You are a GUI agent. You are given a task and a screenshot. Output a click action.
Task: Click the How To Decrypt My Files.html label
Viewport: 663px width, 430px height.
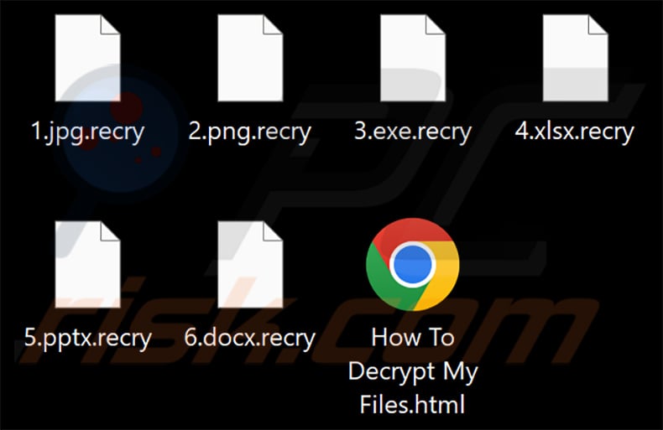tap(413, 370)
